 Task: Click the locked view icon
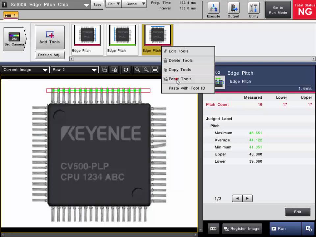click(114, 70)
